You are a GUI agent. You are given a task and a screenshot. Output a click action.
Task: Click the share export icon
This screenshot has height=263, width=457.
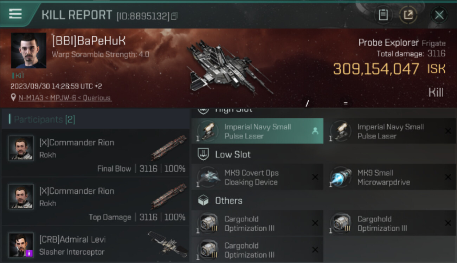pos(408,15)
